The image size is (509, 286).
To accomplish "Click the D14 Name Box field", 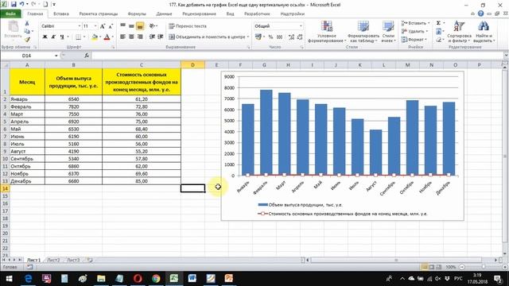I will 27,56.
